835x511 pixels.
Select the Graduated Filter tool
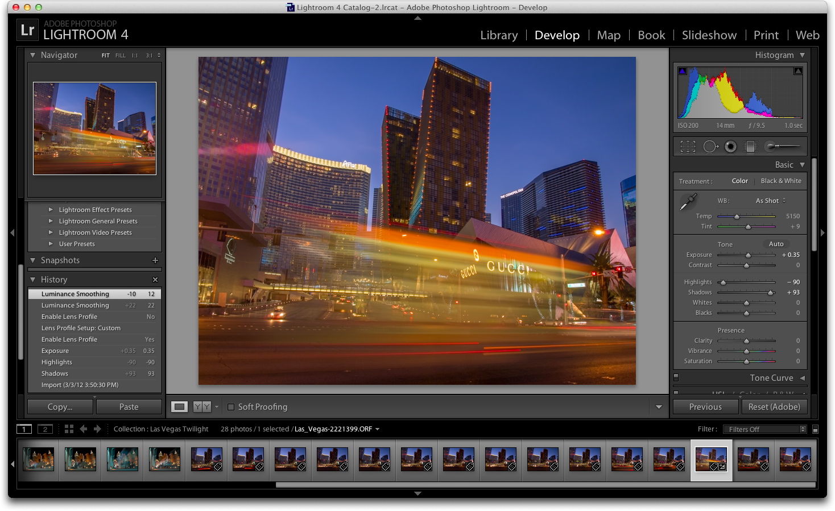pos(750,147)
